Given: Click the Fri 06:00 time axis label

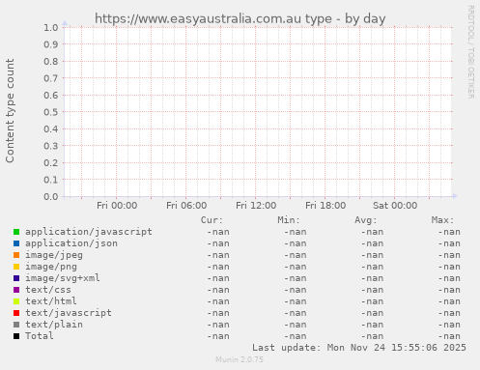Looking at the screenshot, I should click(x=186, y=206).
